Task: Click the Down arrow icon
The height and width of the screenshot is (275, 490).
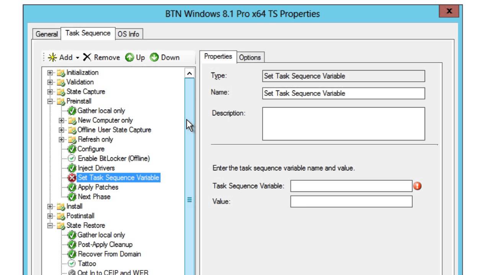Action: (x=154, y=57)
